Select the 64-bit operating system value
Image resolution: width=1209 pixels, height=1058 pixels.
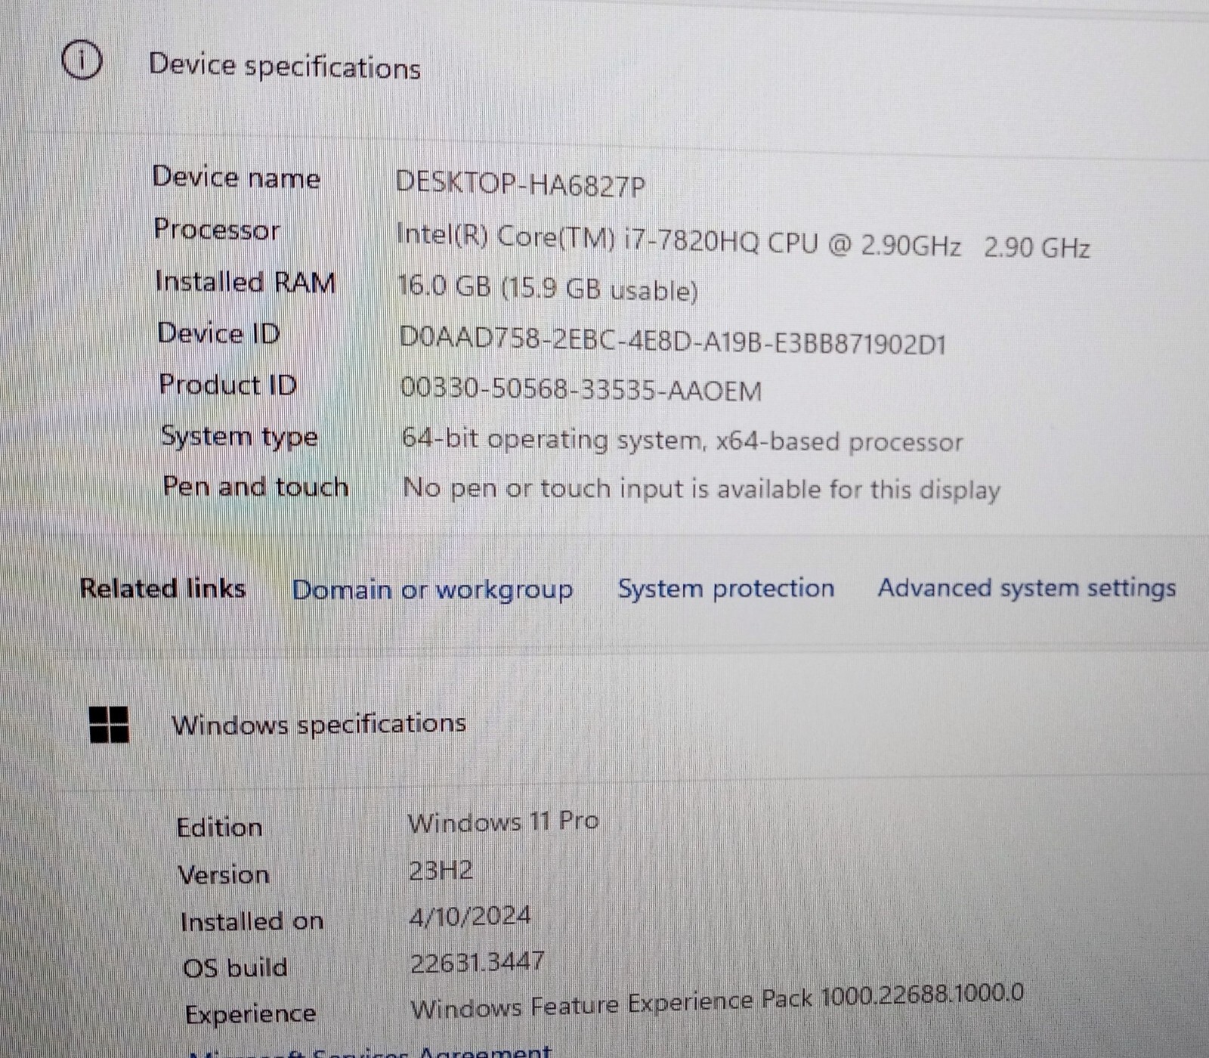coord(682,440)
